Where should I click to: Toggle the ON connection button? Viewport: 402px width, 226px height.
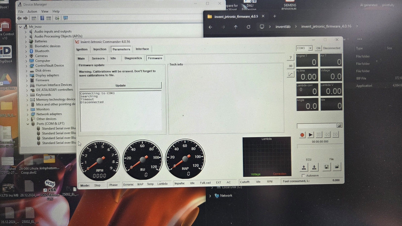318,48
